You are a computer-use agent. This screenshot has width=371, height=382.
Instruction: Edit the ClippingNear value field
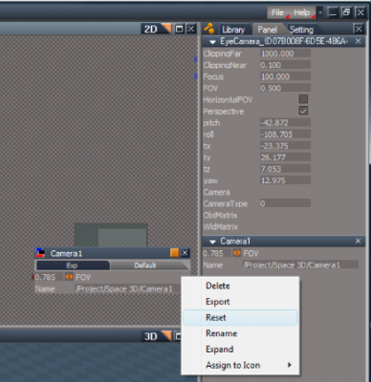(285, 65)
